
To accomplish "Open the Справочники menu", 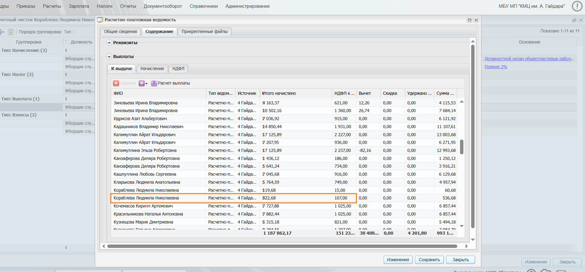I will pyautogui.click(x=204, y=6).
